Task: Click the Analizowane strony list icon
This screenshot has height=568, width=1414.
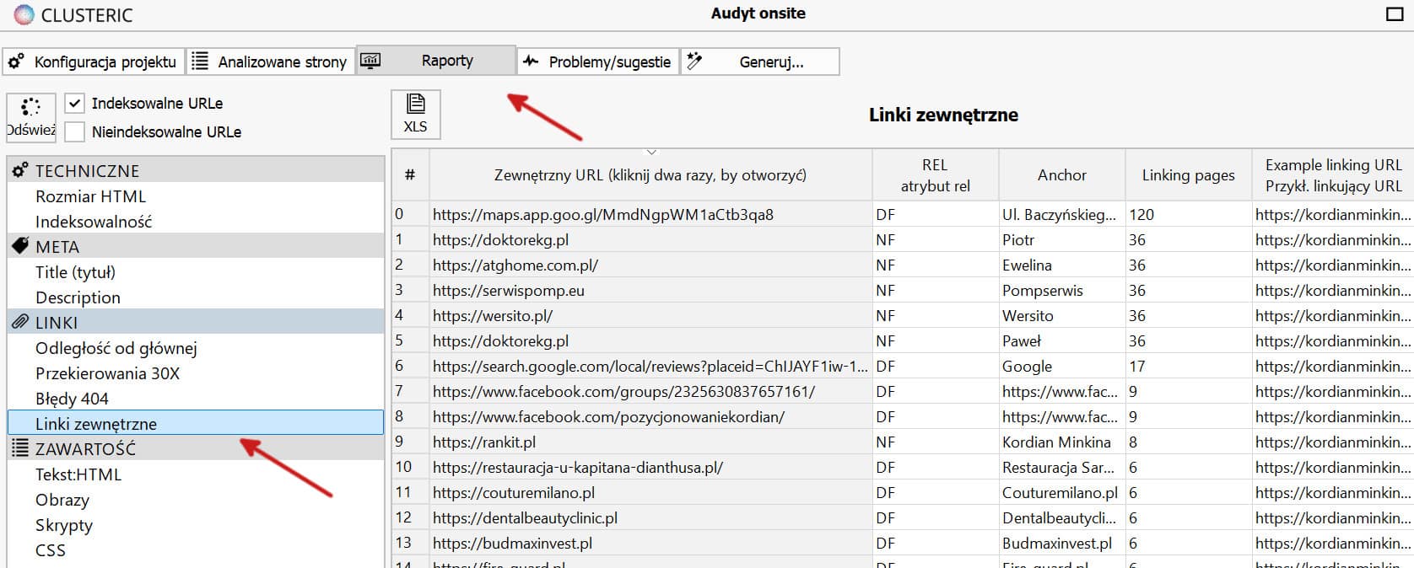Action: 200,61
